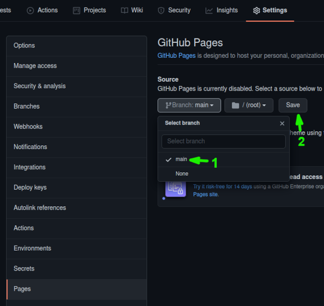Choose None as the branch
The height and width of the screenshot is (306, 324).
(x=223, y=174)
